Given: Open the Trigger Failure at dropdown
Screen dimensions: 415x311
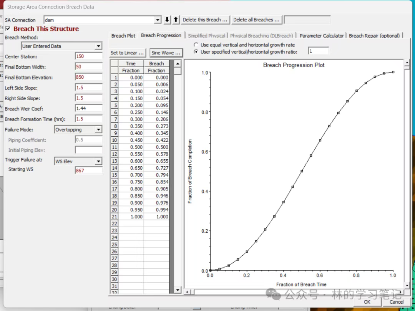Looking at the screenshot, I should click(99, 161).
